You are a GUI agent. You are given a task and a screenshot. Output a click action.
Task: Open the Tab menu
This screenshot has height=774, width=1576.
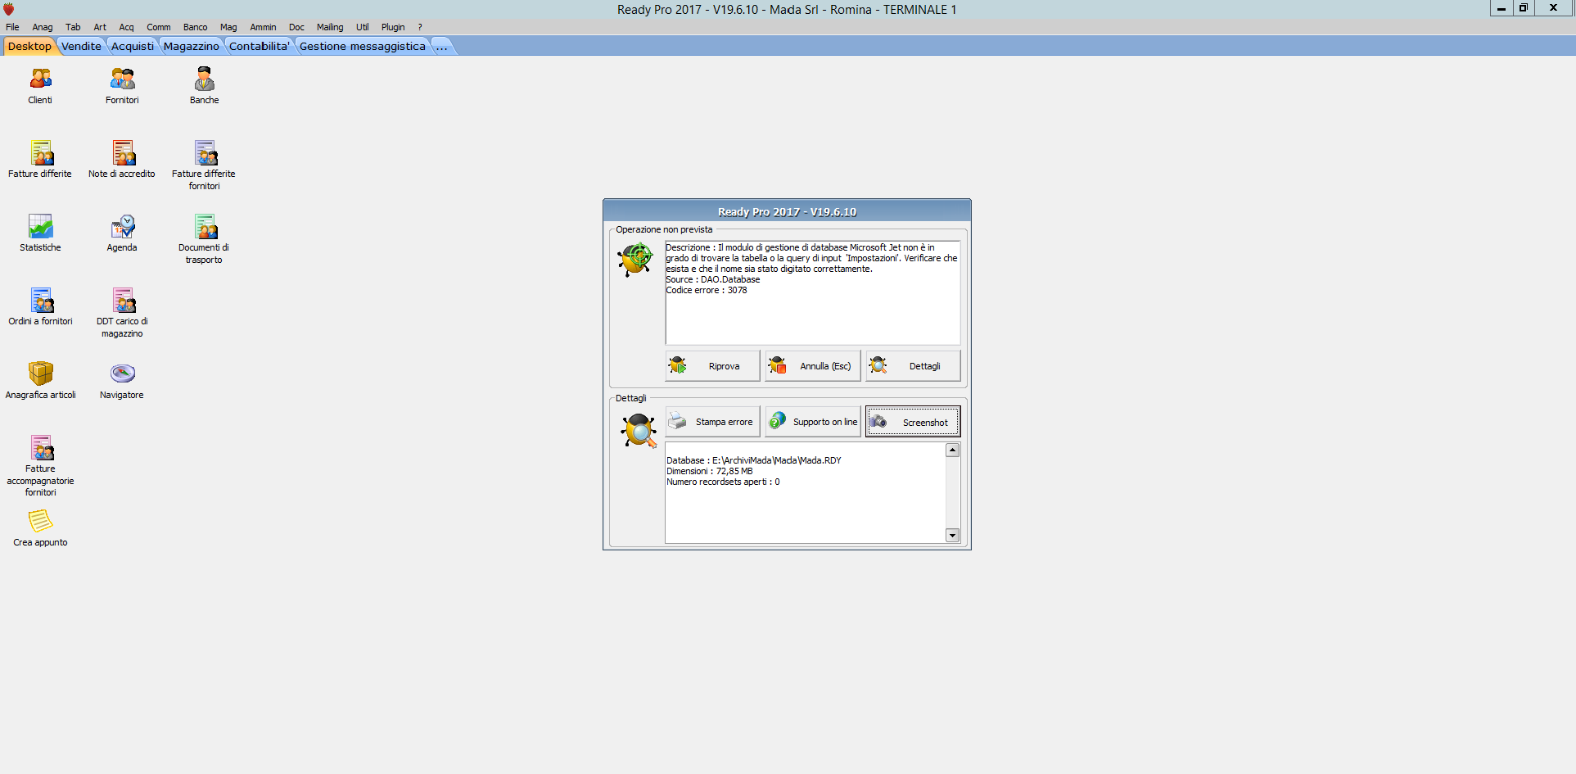click(x=73, y=27)
